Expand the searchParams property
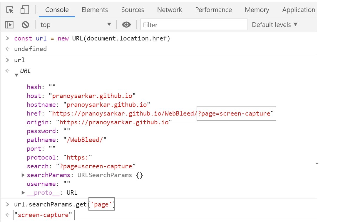This screenshot has height=222, width=338. click(23, 175)
